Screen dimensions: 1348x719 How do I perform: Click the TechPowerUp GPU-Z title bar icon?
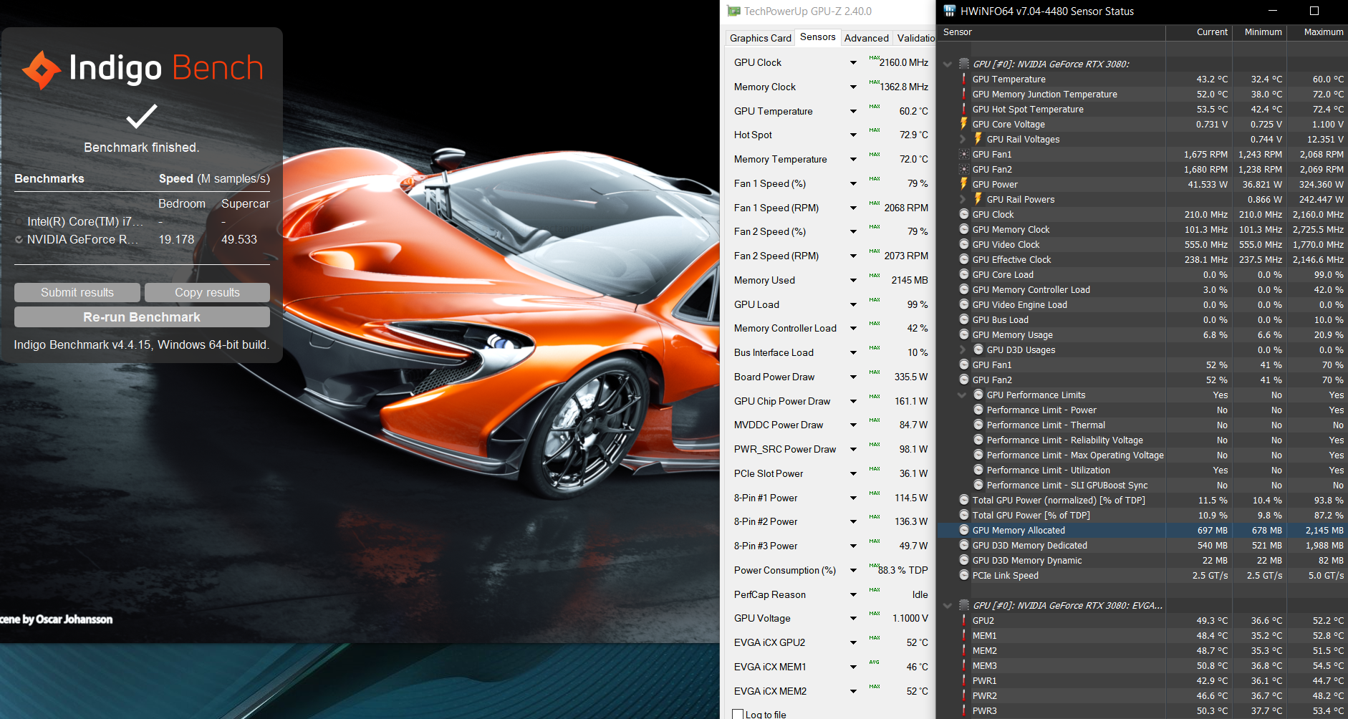[733, 11]
